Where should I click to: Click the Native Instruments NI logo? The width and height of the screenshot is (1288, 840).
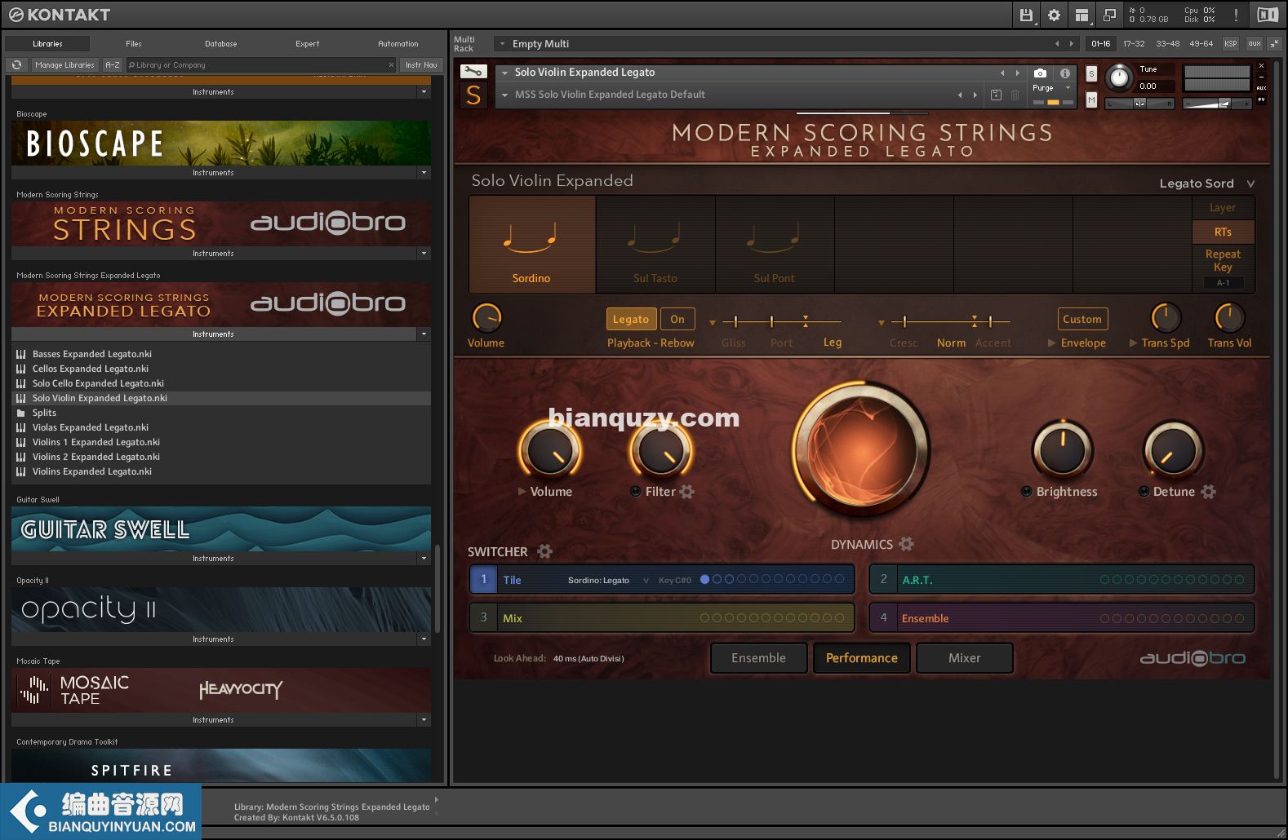[x=1268, y=15]
